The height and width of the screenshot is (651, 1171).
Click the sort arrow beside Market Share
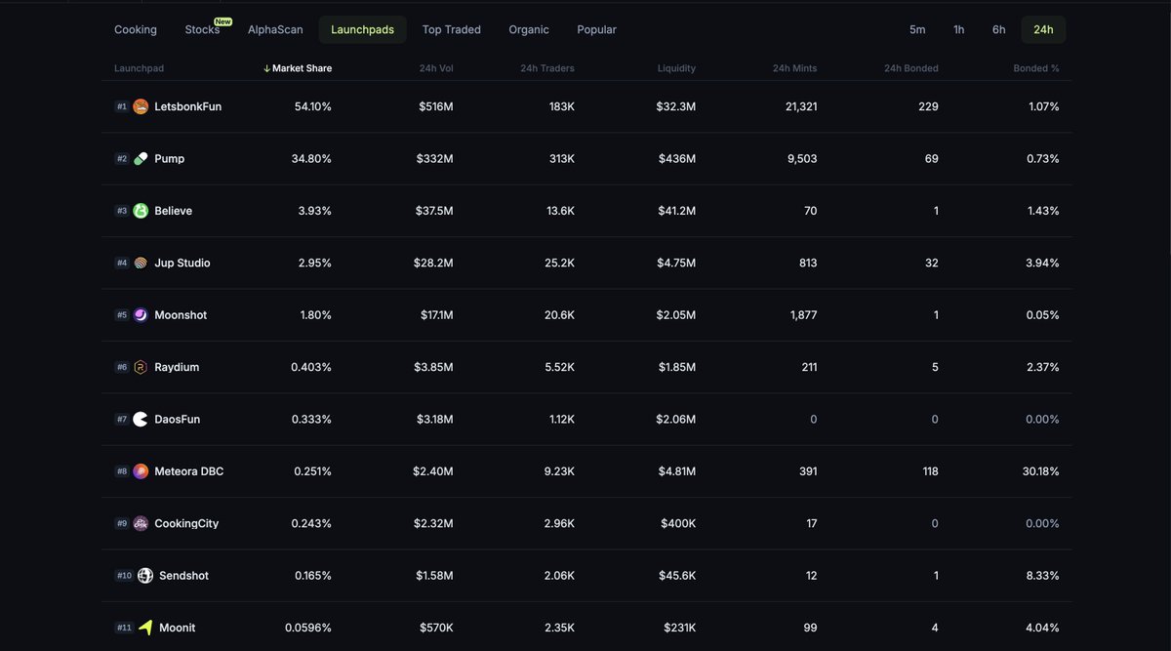pos(267,68)
